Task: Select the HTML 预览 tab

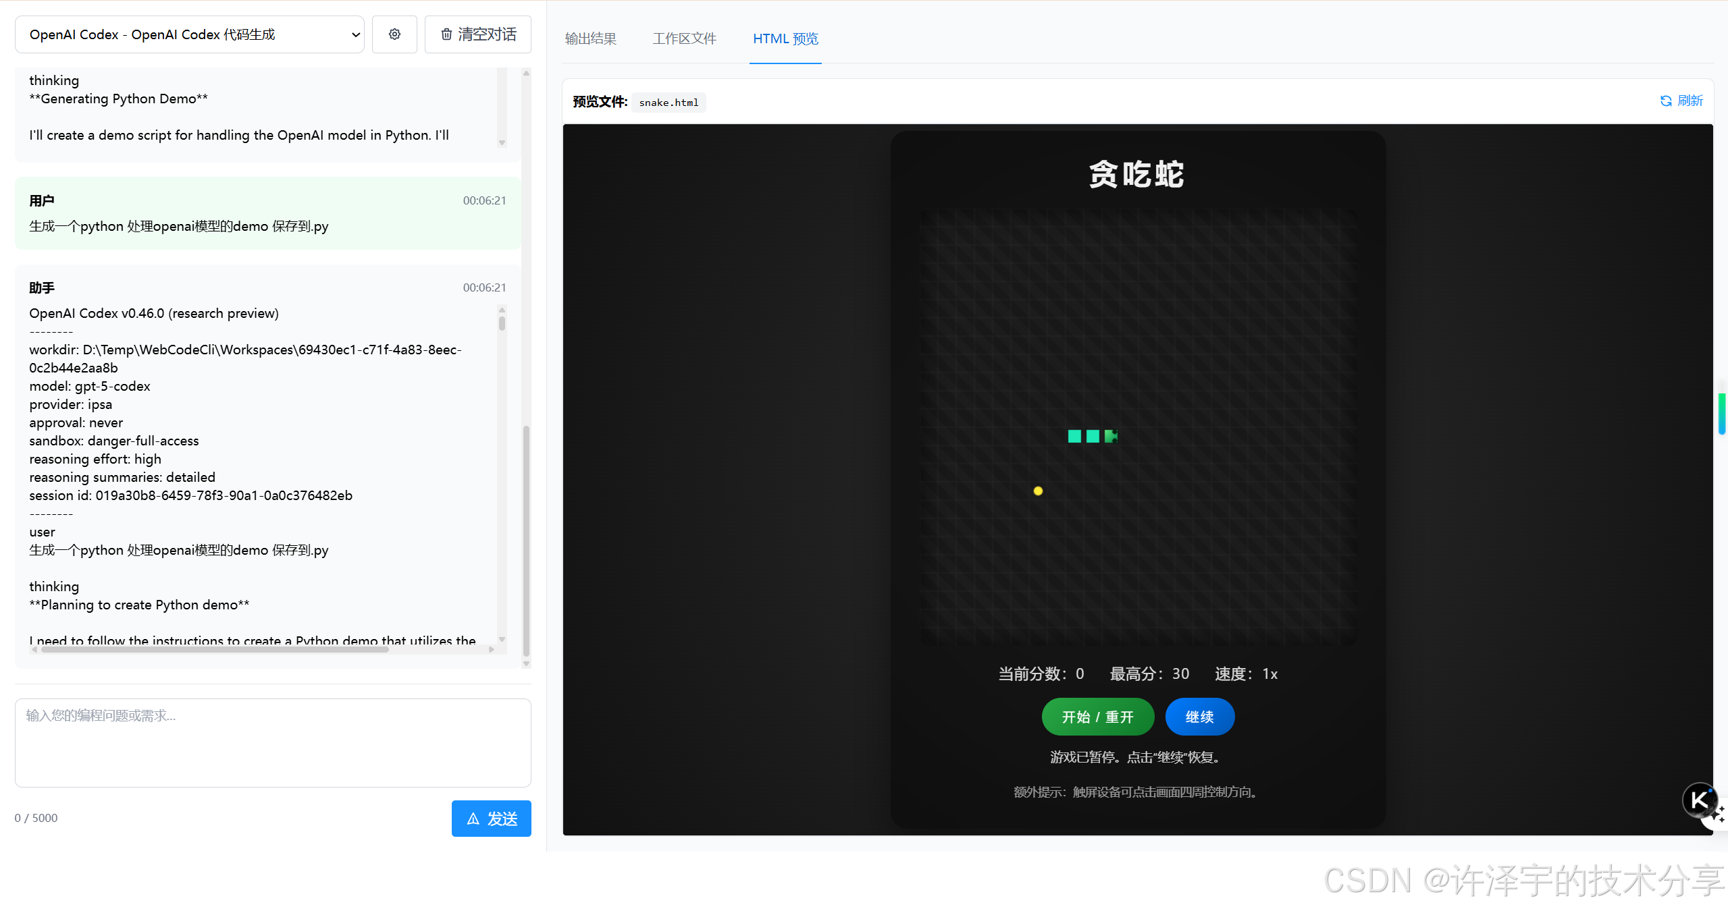Action: tap(785, 39)
